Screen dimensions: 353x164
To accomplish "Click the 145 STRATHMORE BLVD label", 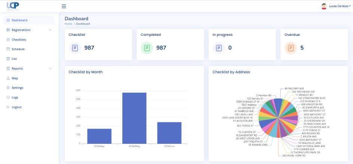I will pyautogui.click(x=311, y=98).
